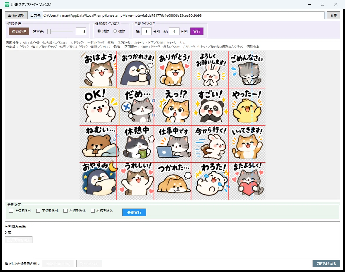
Task: Click the blue 分割実行 button
Action: tap(134, 212)
